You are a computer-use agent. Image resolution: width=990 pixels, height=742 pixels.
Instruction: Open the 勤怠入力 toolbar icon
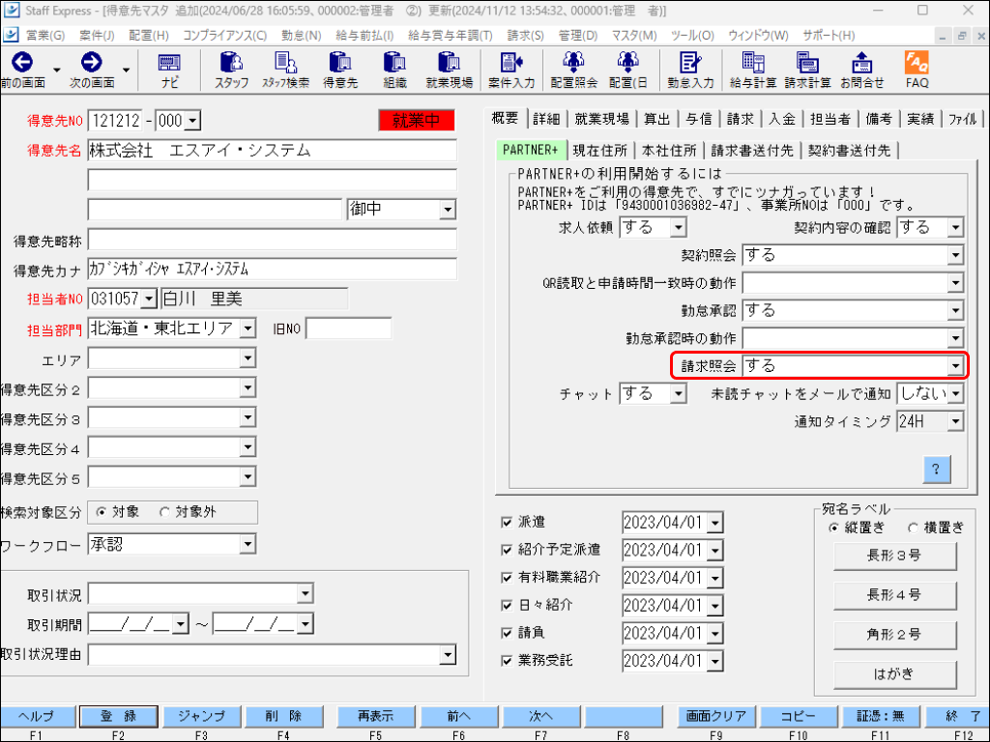pos(690,70)
